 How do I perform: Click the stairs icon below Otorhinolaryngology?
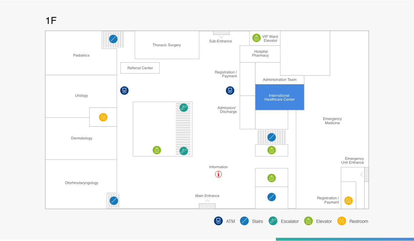(x=114, y=201)
